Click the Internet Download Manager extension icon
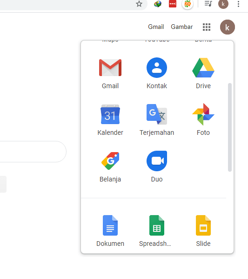This screenshot has width=248, height=279. (158, 4)
